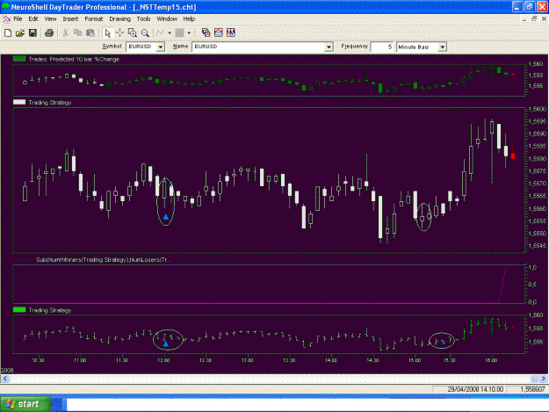
Task: Click the red and blue chart indicator icon
Action: pyautogui.click(x=231, y=33)
